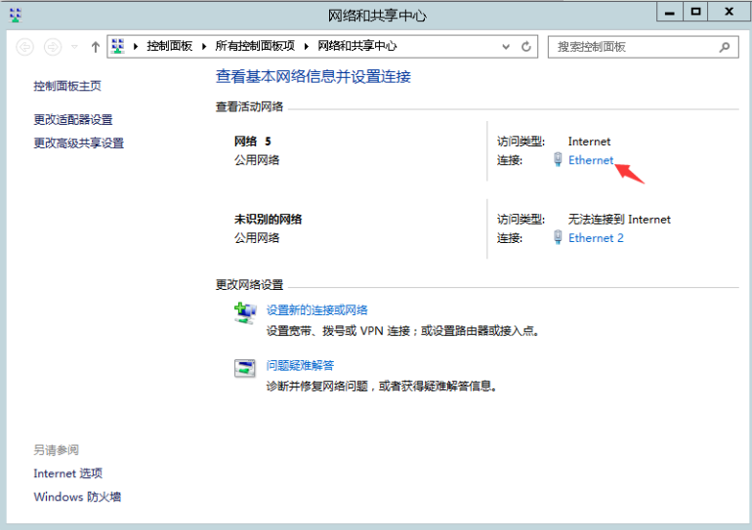The image size is (752, 530).
Task: Click the Ethernet 2 adapter icon
Action: click(558, 237)
